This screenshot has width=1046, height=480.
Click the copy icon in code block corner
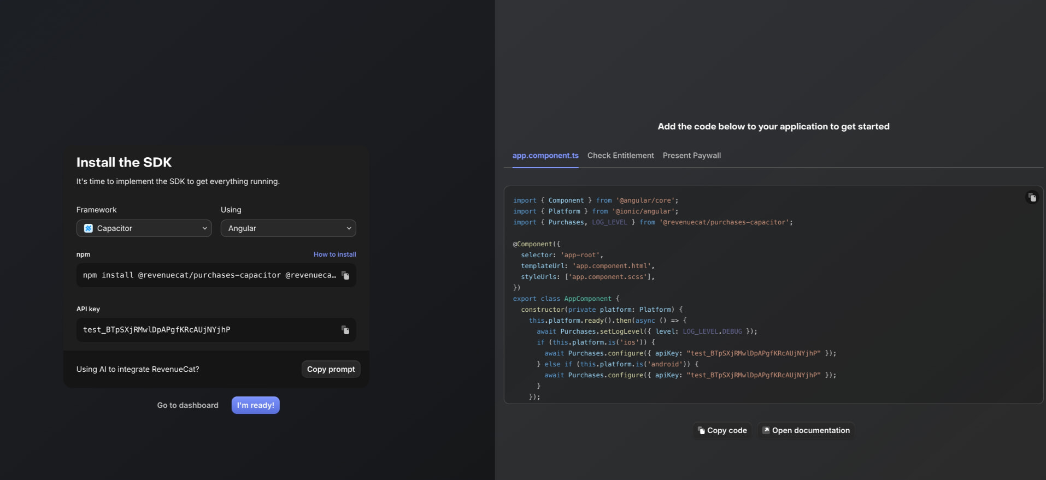coord(1032,198)
